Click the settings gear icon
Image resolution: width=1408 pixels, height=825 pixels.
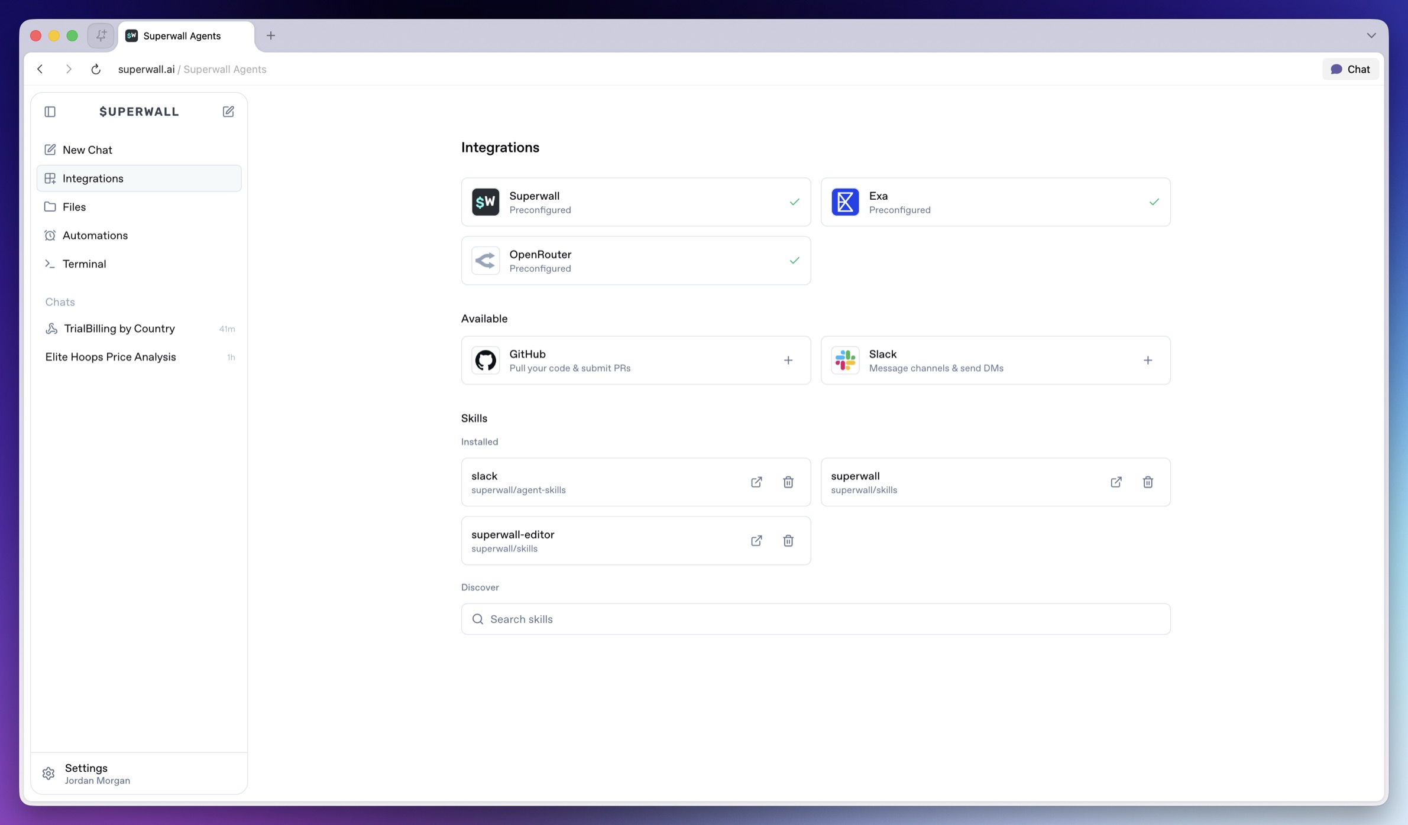(x=48, y=774)
